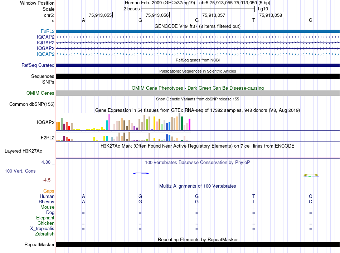The image size is (340, 253).
Task: Click the Dog species label
Action: [50, 213]
